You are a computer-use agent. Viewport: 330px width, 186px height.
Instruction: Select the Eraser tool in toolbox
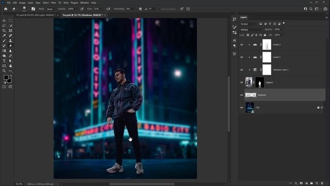10,46
